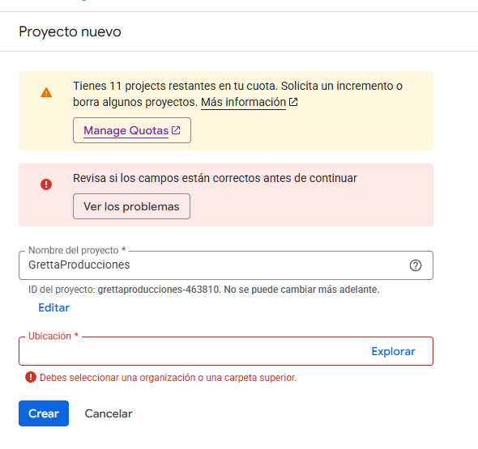478x449 pixels.
Task: Click the red error icon in the alert banner
Action: tap(46, 184)
